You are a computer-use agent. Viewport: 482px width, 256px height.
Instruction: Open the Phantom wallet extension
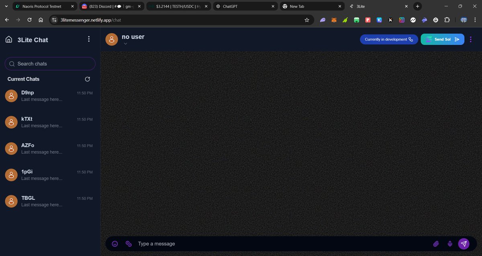pos(323,20)
